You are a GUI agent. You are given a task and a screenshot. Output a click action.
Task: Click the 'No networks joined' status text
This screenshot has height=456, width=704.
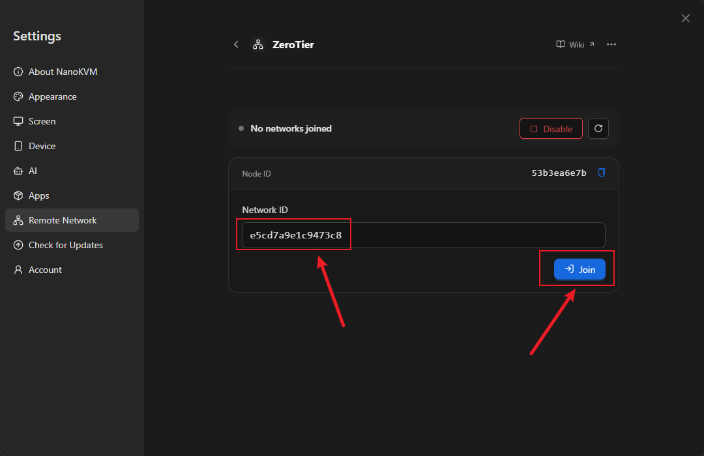point(291,128)
